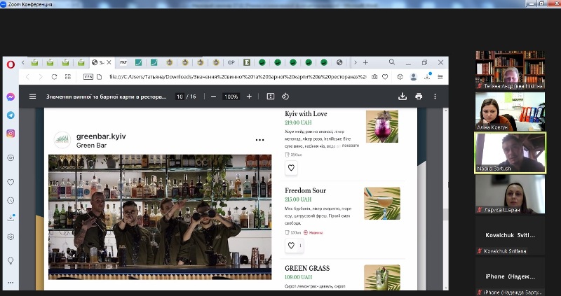Open Instagram in the Opera sidebar
The width and height of the screenshot is (561, 296).
coord(11,133)
